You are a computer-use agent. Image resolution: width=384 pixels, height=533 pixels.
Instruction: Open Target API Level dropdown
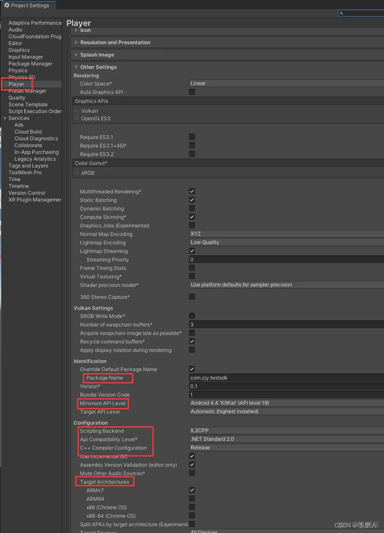287,411
